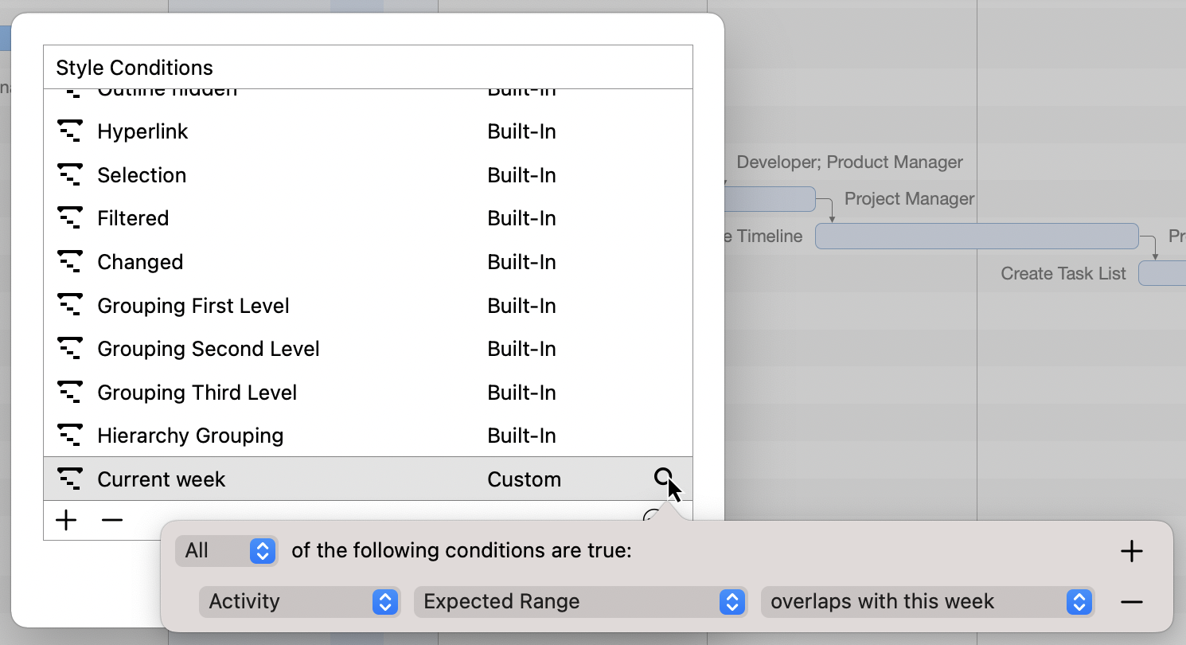This screenshot has height=645, width=1186.
Task: Click the Create Task List bar in the Gantt chart
Action: coord(1166,273)
